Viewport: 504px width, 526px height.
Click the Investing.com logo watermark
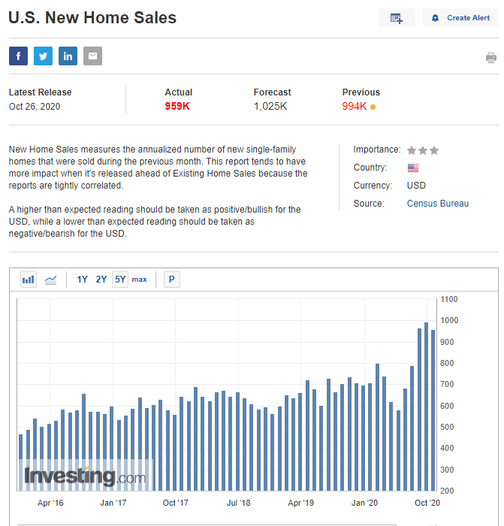point(84,476)
